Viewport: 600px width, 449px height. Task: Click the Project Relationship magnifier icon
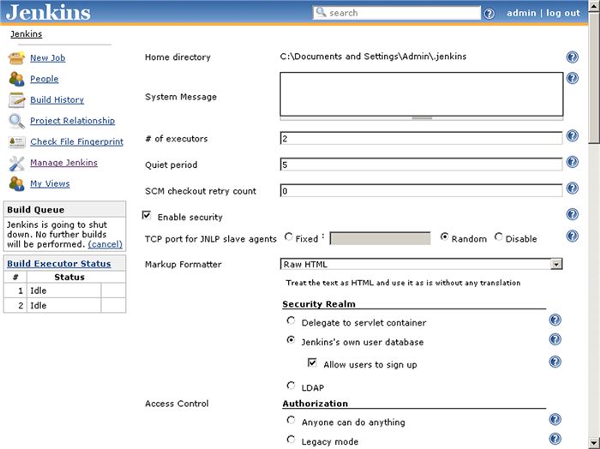16,121
